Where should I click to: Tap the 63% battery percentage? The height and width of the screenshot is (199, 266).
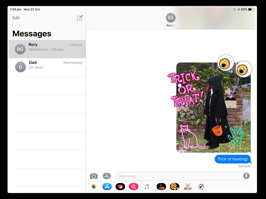click(244, 10)
